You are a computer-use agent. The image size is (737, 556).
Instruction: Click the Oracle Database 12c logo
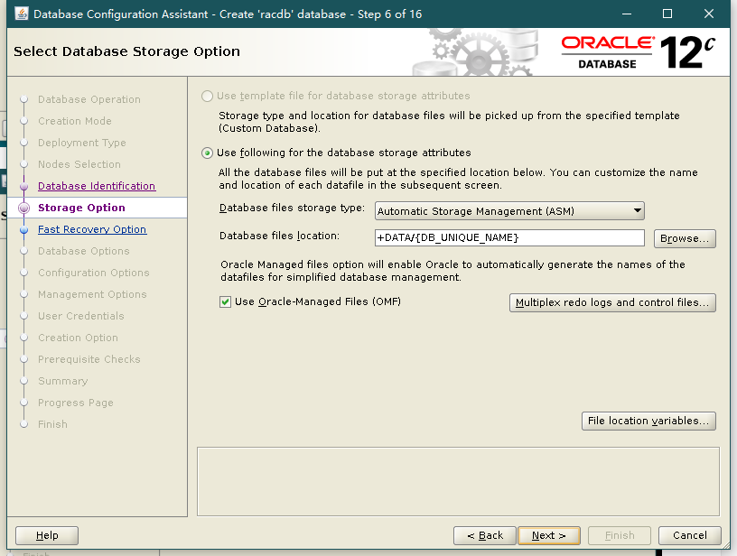[x=639, y=52]
